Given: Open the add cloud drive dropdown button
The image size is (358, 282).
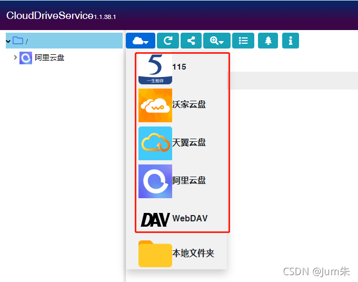Looking at the screenshot, I should 141,41.
